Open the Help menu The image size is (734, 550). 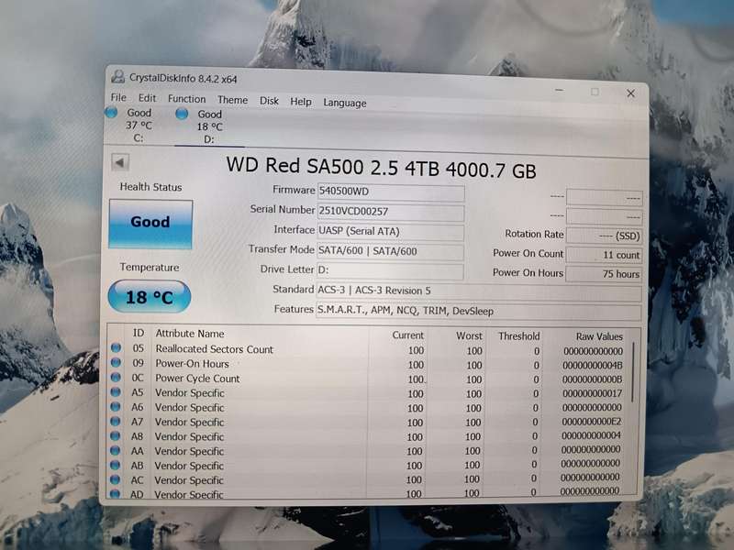pos(301,102)
